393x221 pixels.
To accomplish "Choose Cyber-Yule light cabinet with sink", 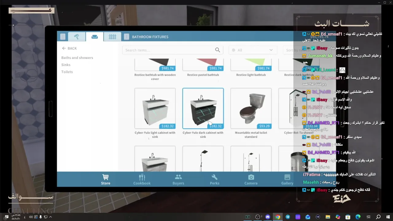I will [x=155, y=113].
